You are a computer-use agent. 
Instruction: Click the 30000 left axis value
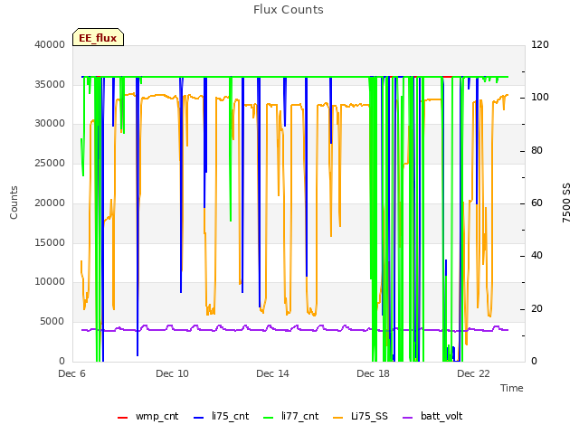coord(50,123)
